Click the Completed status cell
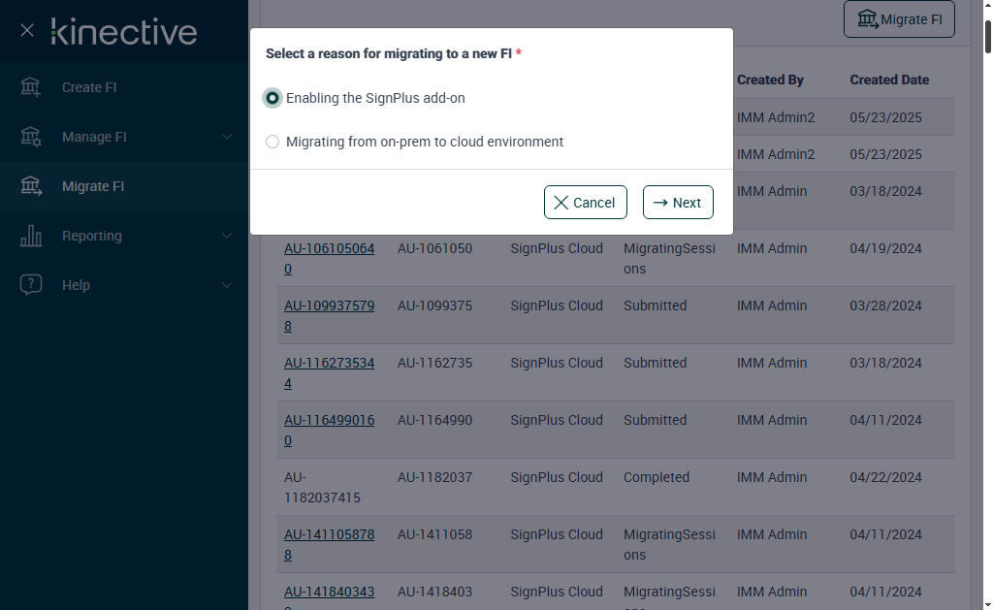The height and width of the screenshot is (610, 993). pos(657,477)
